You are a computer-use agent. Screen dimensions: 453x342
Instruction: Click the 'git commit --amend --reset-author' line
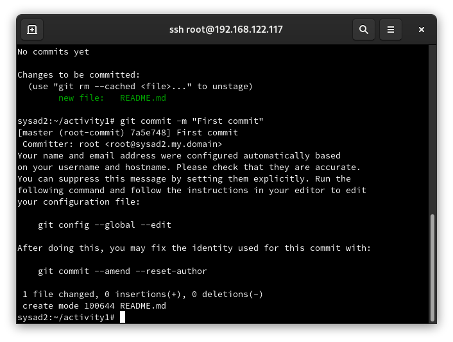pyautogui.click(x=123, y=271)
